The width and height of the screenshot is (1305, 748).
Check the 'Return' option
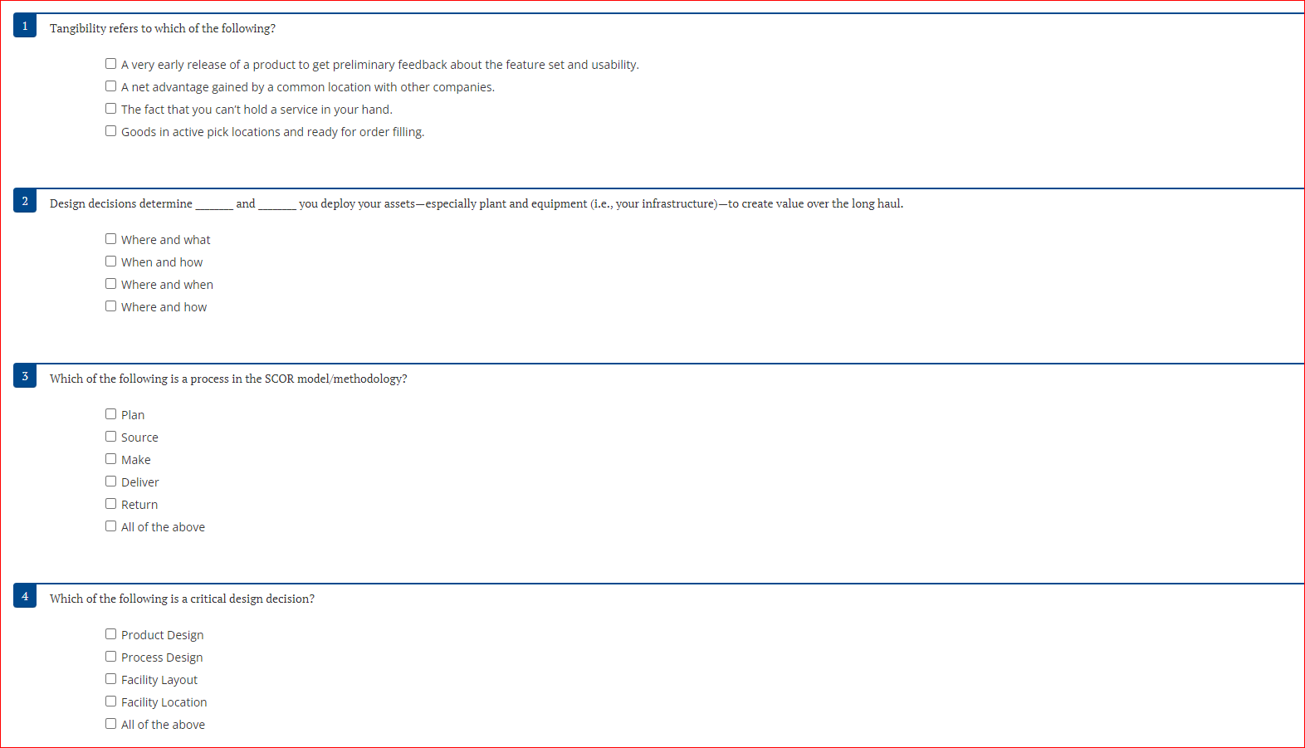[110, 504]
